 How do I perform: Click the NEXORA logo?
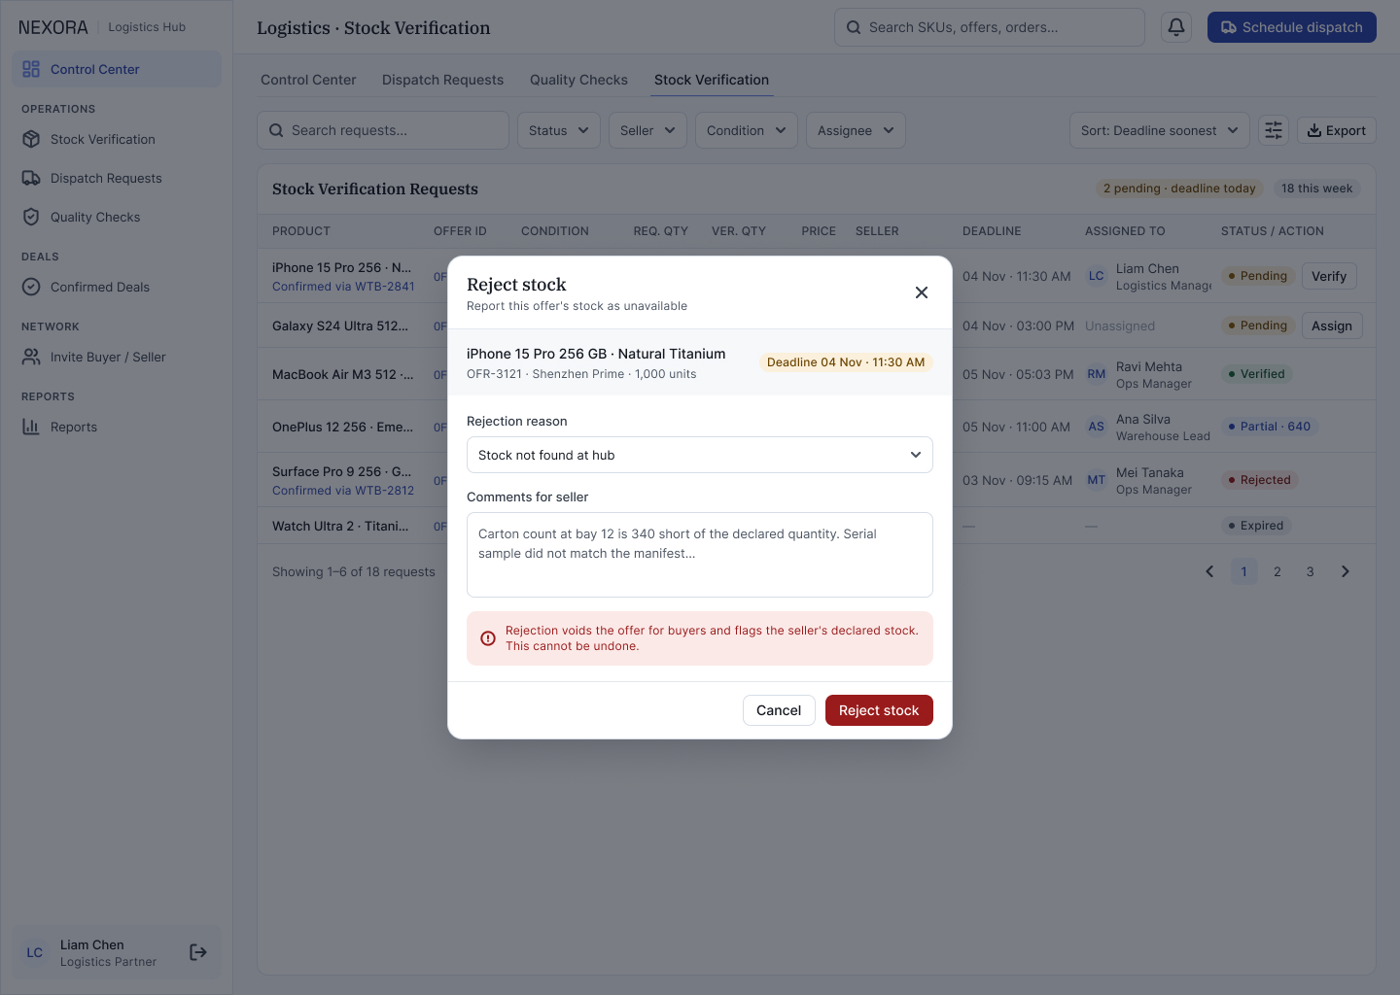tap(53, 27)
